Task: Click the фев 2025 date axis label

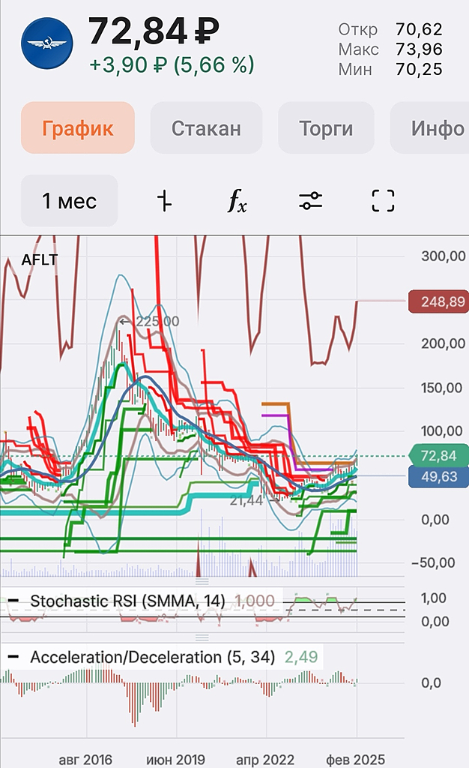Action: 356,759
